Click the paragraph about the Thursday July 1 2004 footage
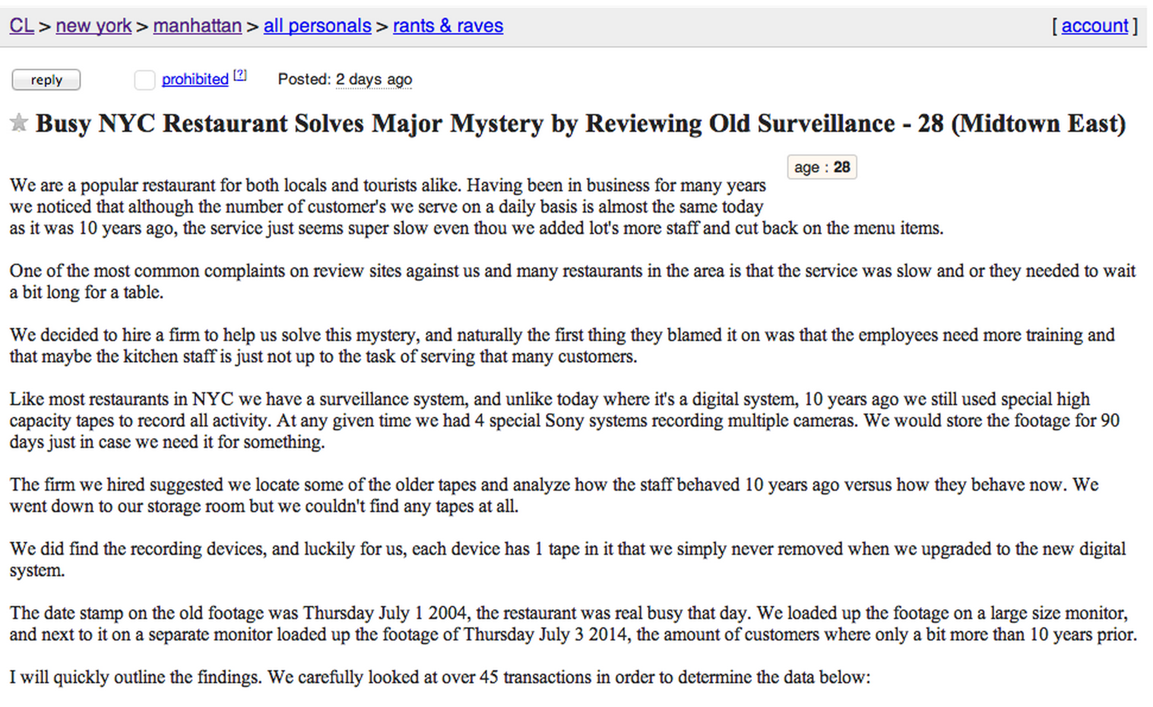The image size is (1153, 707). (573, 624)
